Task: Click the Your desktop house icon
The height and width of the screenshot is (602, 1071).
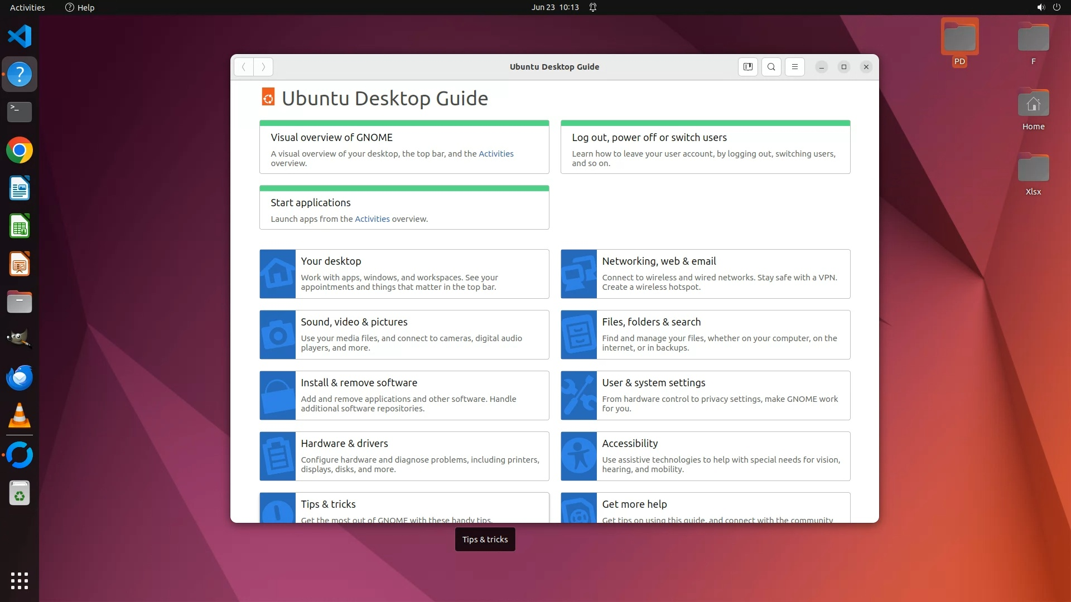Action: click(x=278, y=274)
